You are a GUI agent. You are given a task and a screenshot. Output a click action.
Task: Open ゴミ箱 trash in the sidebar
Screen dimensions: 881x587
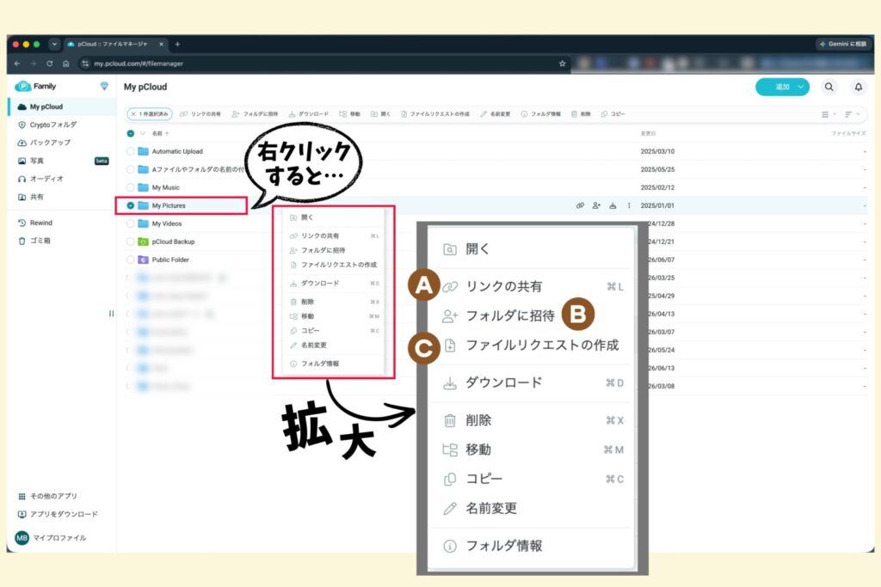pos(34,241)
